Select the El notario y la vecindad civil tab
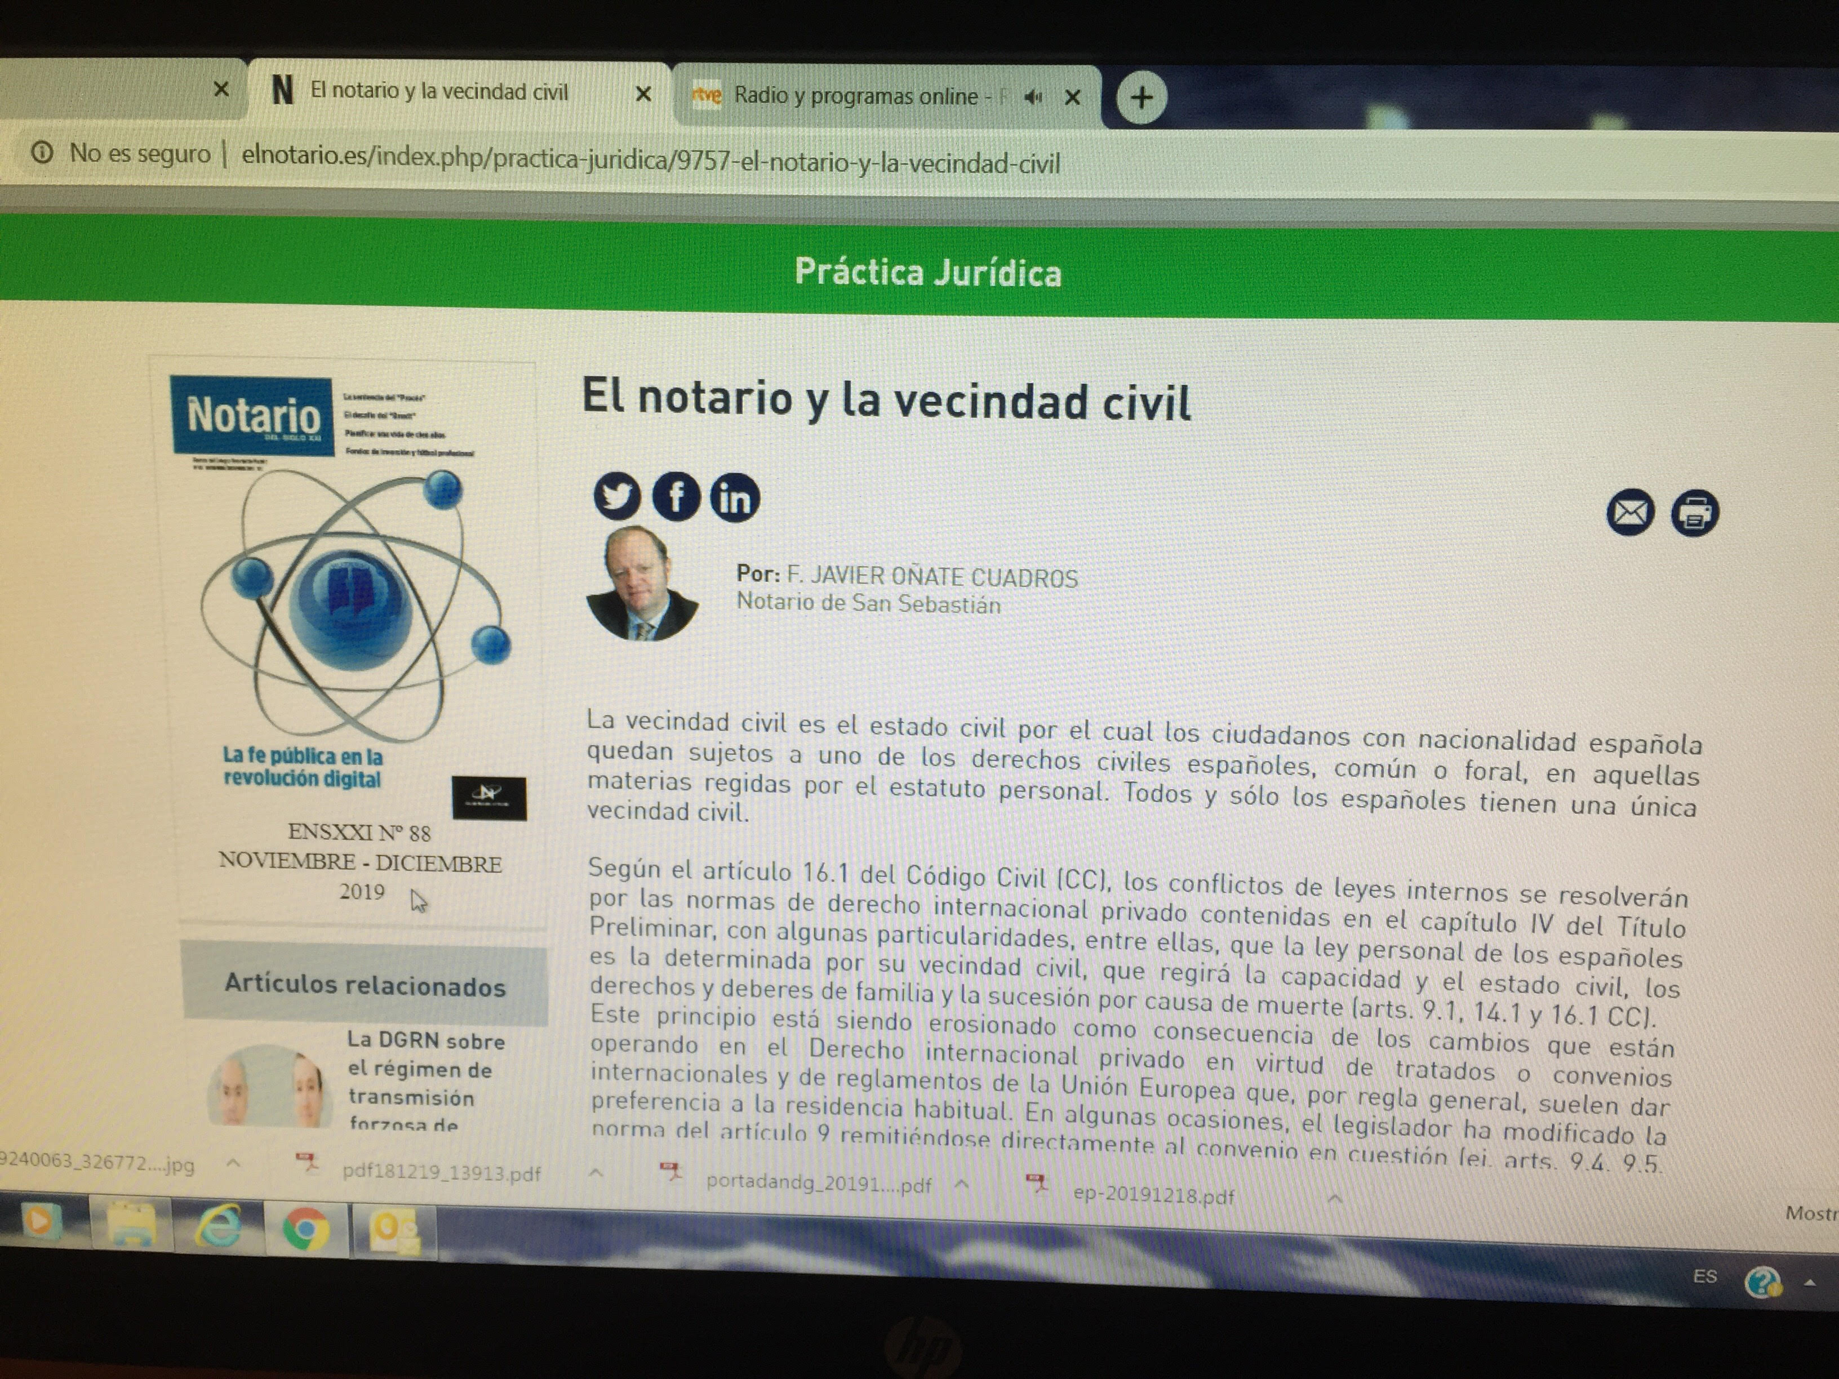Viewport: 1839px width, 1379px height. pos(438,91)
